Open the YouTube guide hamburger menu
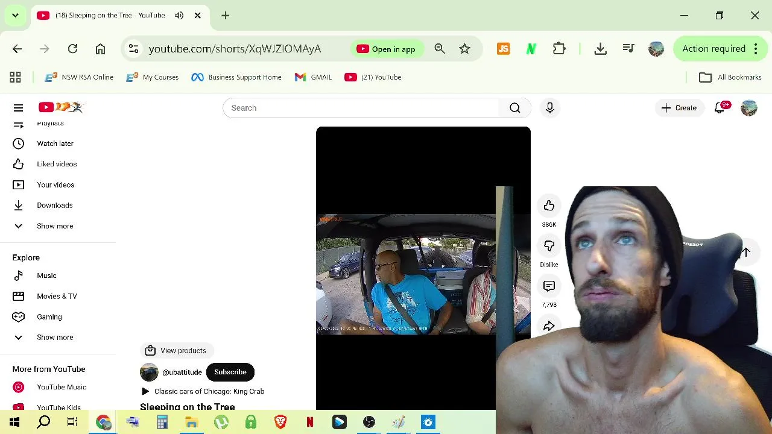This screenshot has width=772, height=434. tap(18, 108)
